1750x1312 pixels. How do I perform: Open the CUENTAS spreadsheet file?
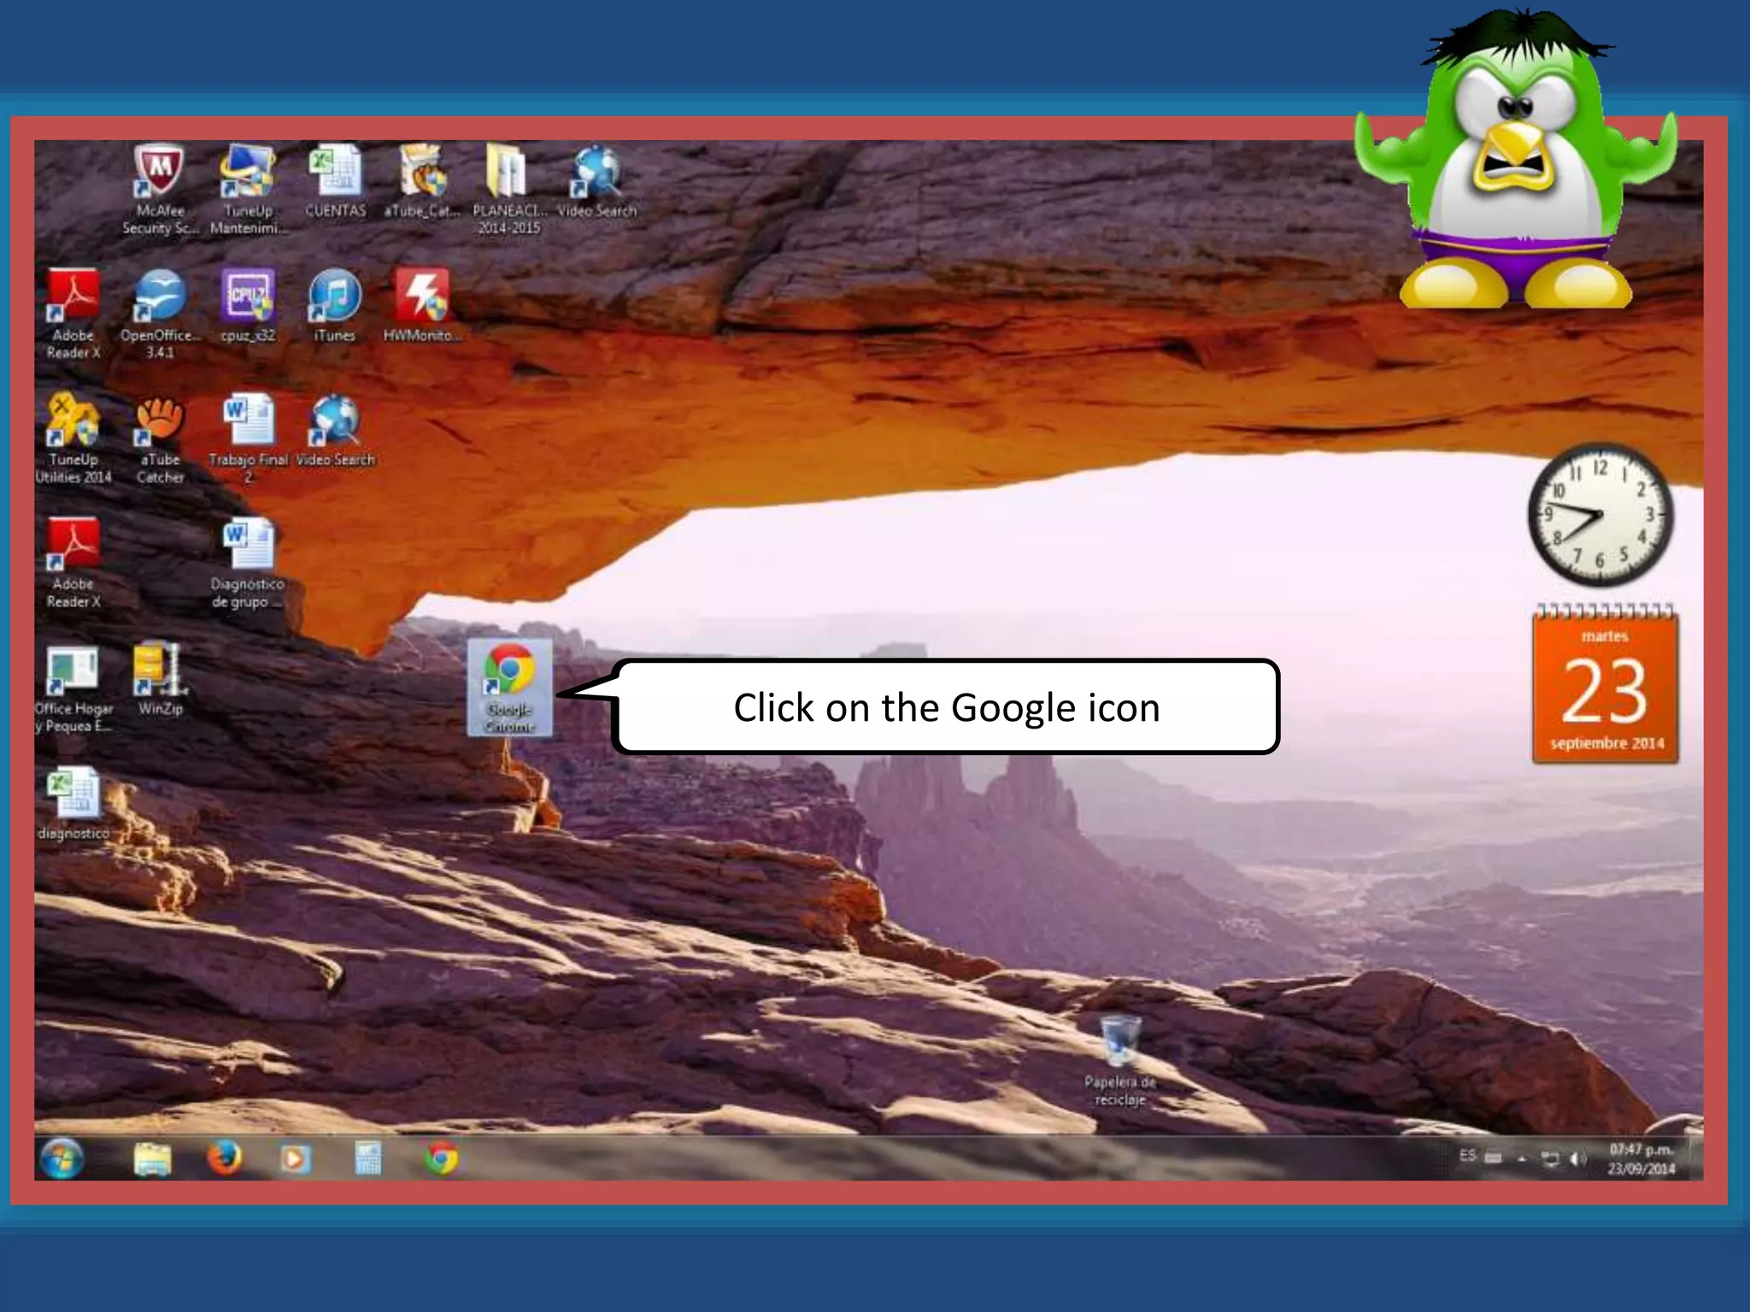[x=335, y=171]
